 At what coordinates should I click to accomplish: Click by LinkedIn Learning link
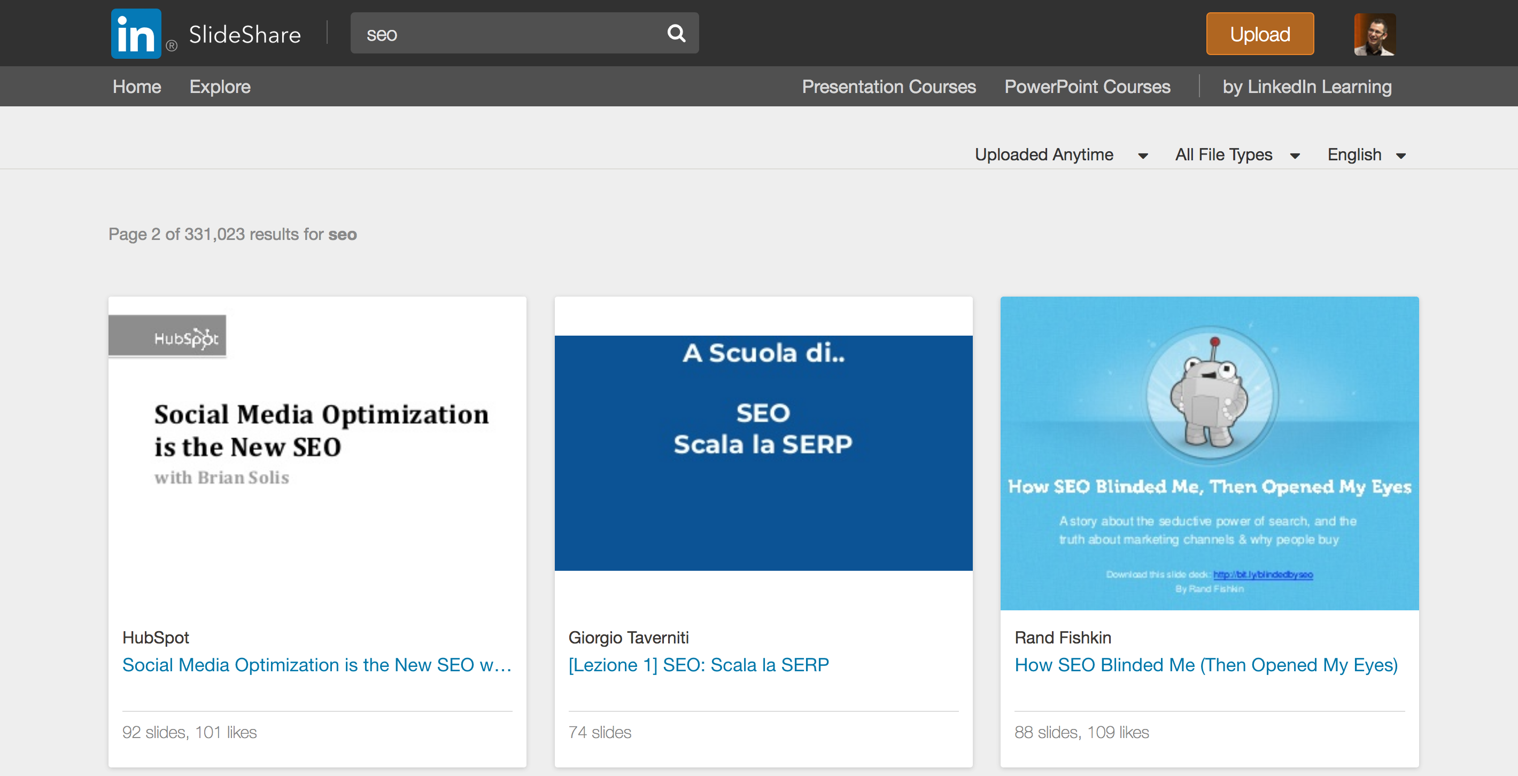pyautogui.click(x=1307, y=87)
